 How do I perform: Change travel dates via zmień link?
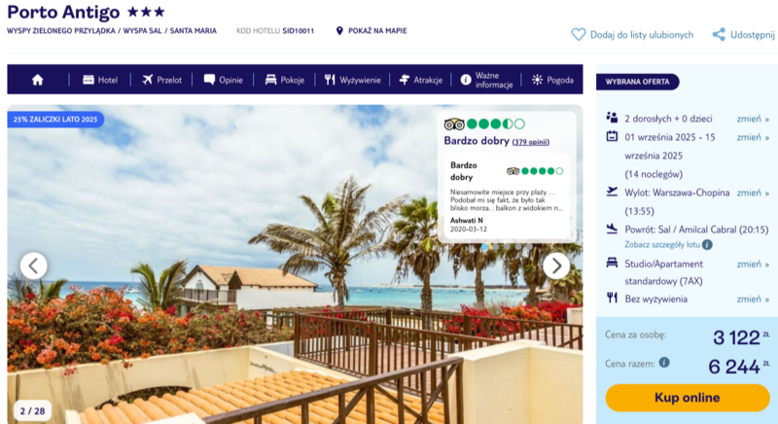(x=753, y=137)
